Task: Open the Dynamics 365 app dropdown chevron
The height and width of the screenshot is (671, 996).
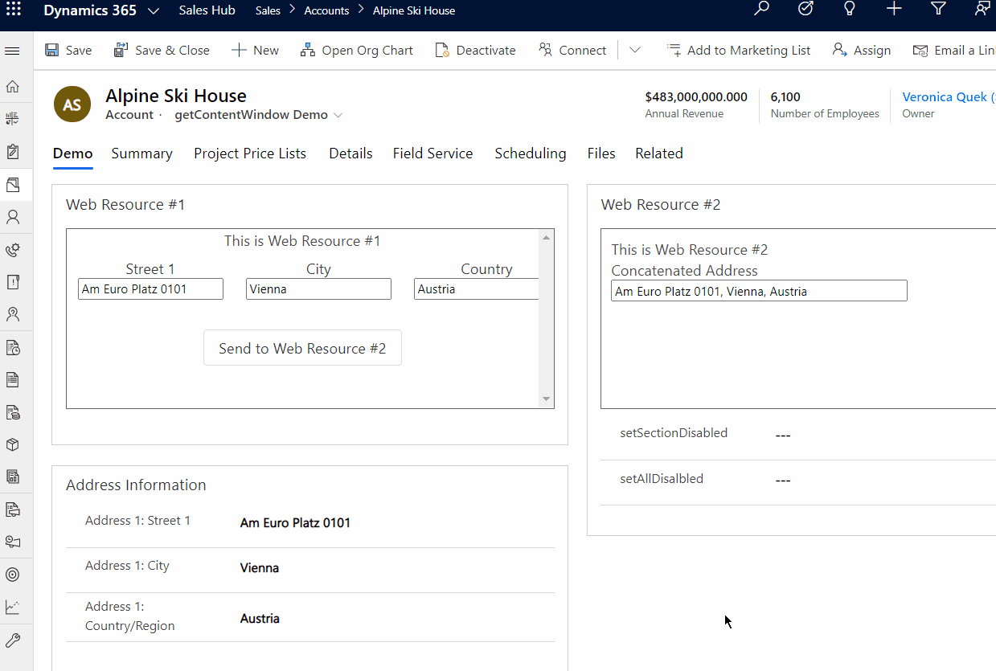Action: [153, 10]
